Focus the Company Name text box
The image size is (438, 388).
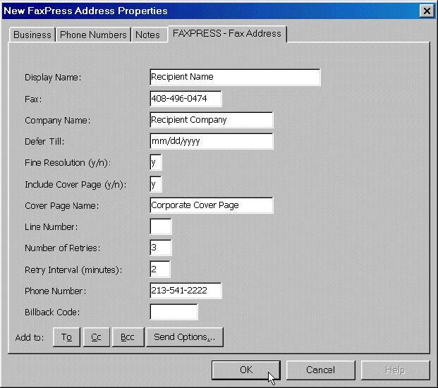click(211, 120)
